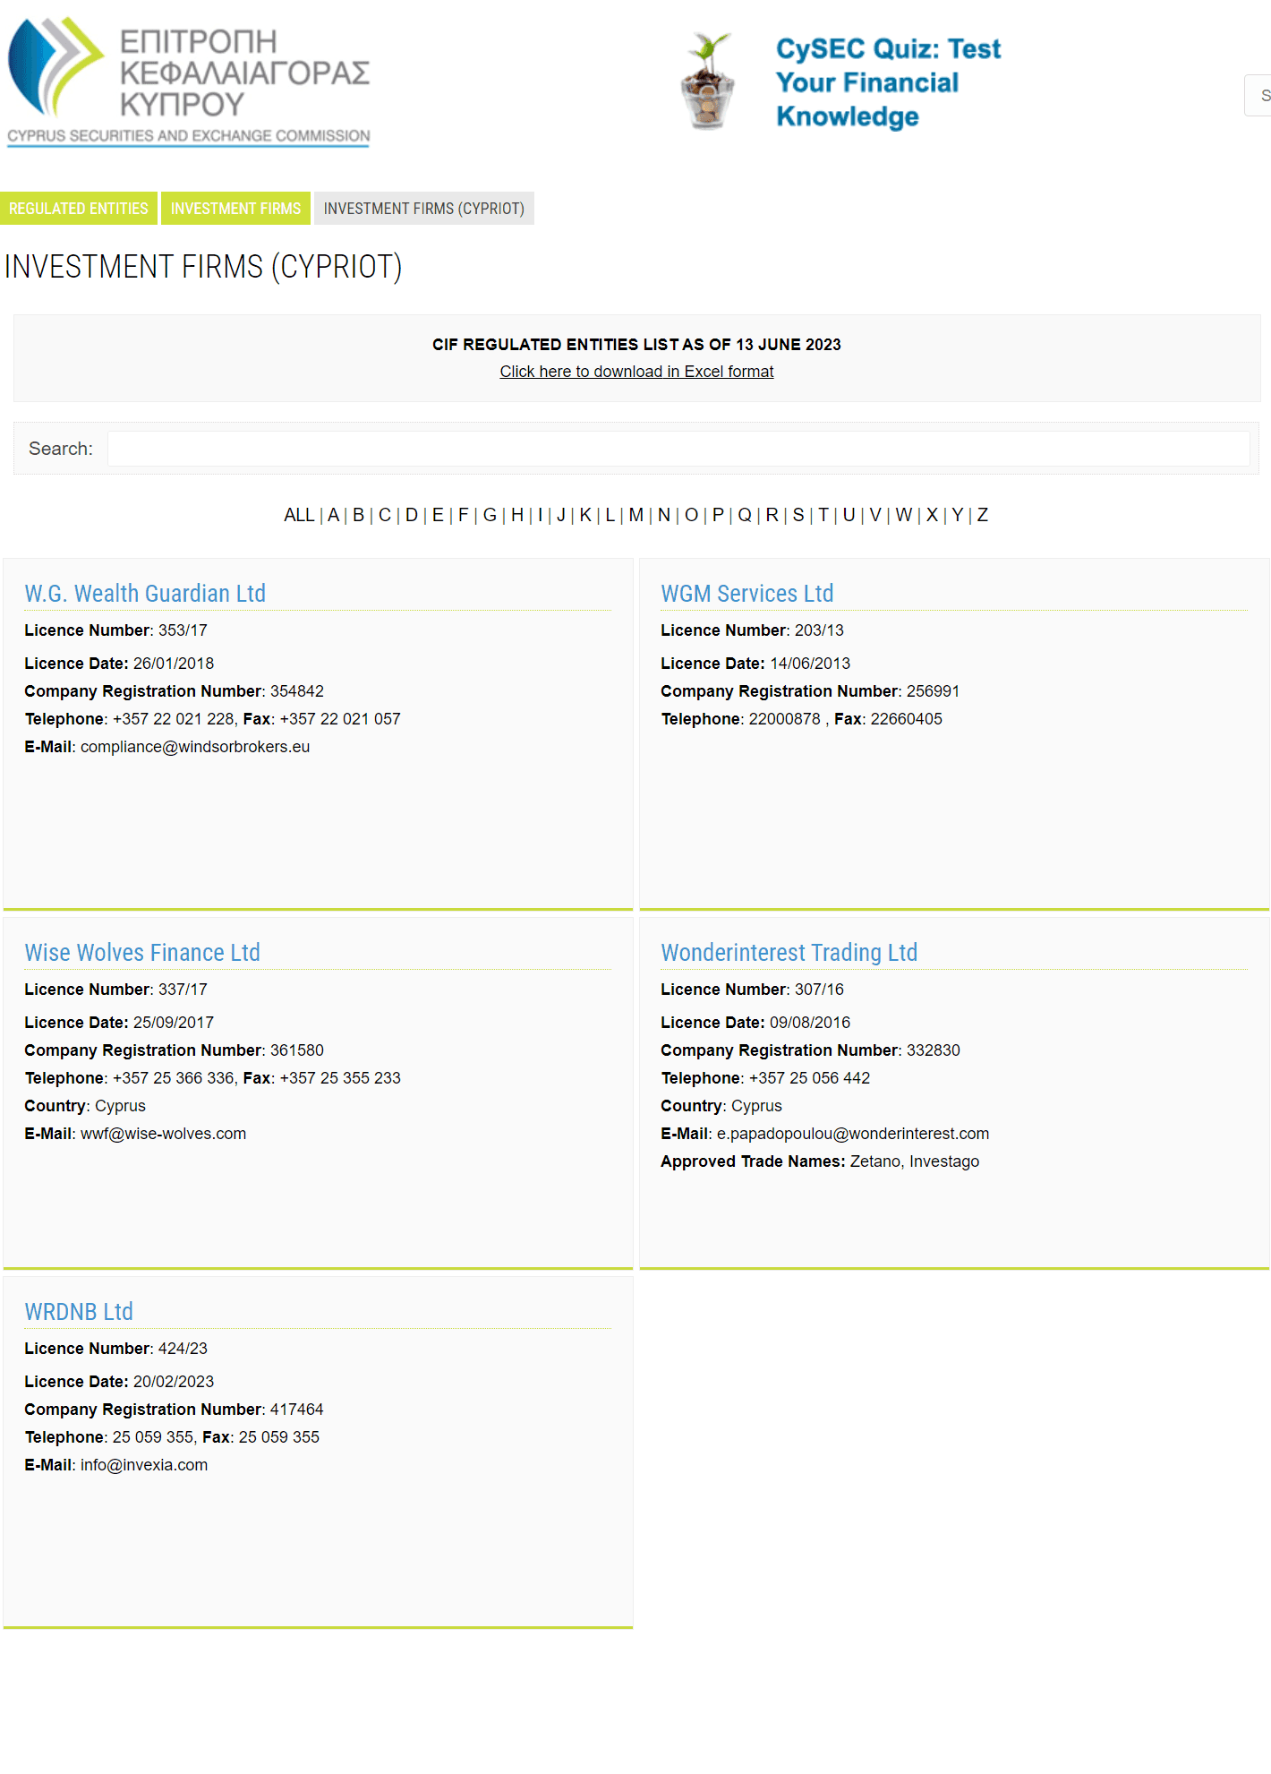Select licence number 353/17

tap(183, 630)
